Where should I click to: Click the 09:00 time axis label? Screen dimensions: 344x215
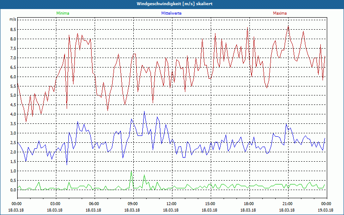click(133, 204)
